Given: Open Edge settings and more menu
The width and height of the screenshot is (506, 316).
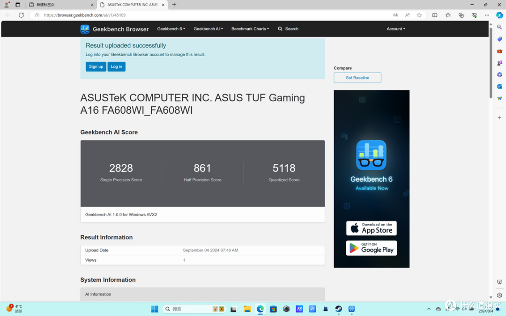Looking at the screenshot, I should 487,15.
